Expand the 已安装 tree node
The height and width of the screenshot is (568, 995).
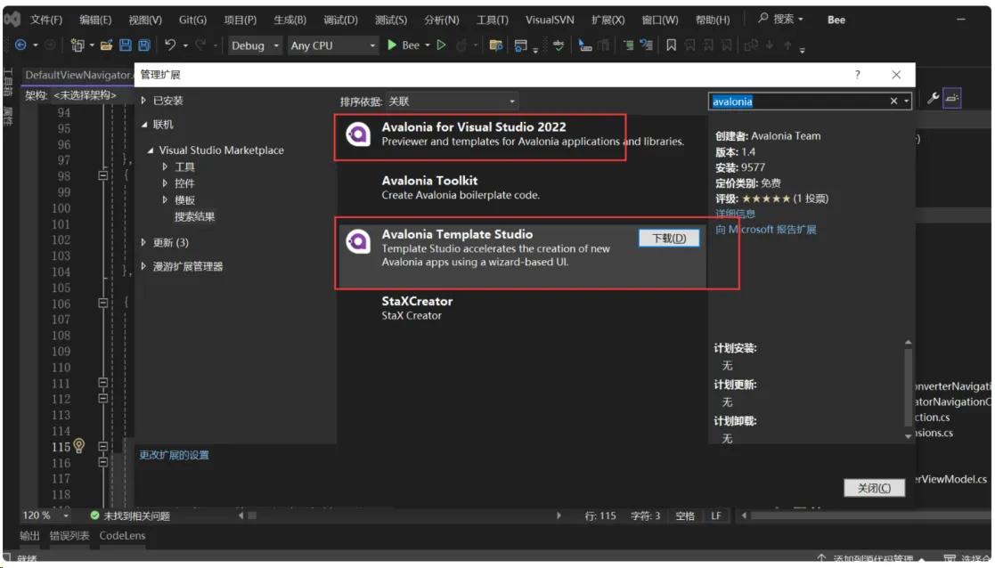[x=144, y=101]
